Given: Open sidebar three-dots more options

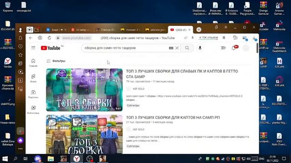Looking at the screenshot, I should 20,149.
